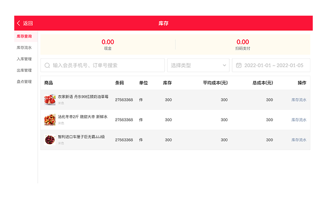Image resolution: width=327 pixels, height=199 pixels.
Task: Go to 盘点管理 sidebar tab
Action: pyautogui.click(x=24, y=81)
